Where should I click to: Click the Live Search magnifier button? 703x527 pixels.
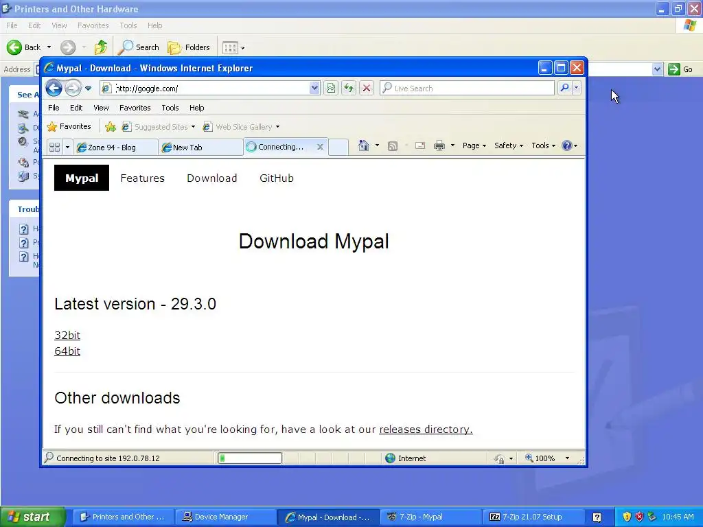pos(564,89)
